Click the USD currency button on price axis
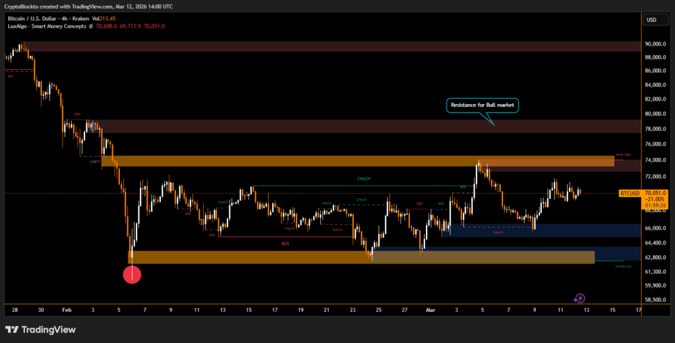The image size is (675, 343). (651, 20)
